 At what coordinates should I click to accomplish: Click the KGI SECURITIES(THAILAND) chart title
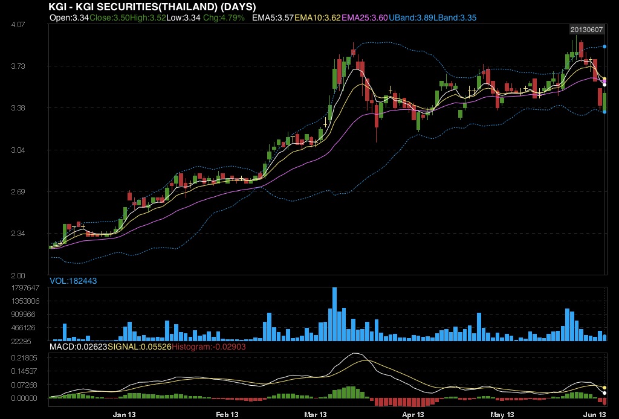click(x=152, y=7)
